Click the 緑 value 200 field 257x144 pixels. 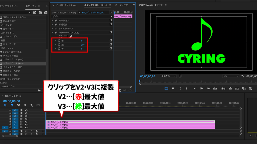[83, 45]
